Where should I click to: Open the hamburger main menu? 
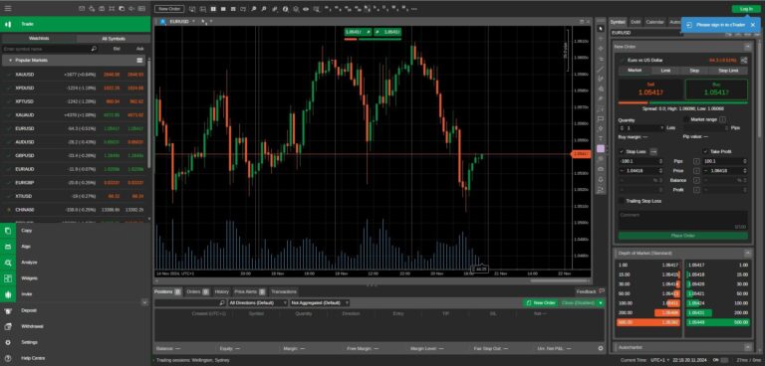pos(8,8)
